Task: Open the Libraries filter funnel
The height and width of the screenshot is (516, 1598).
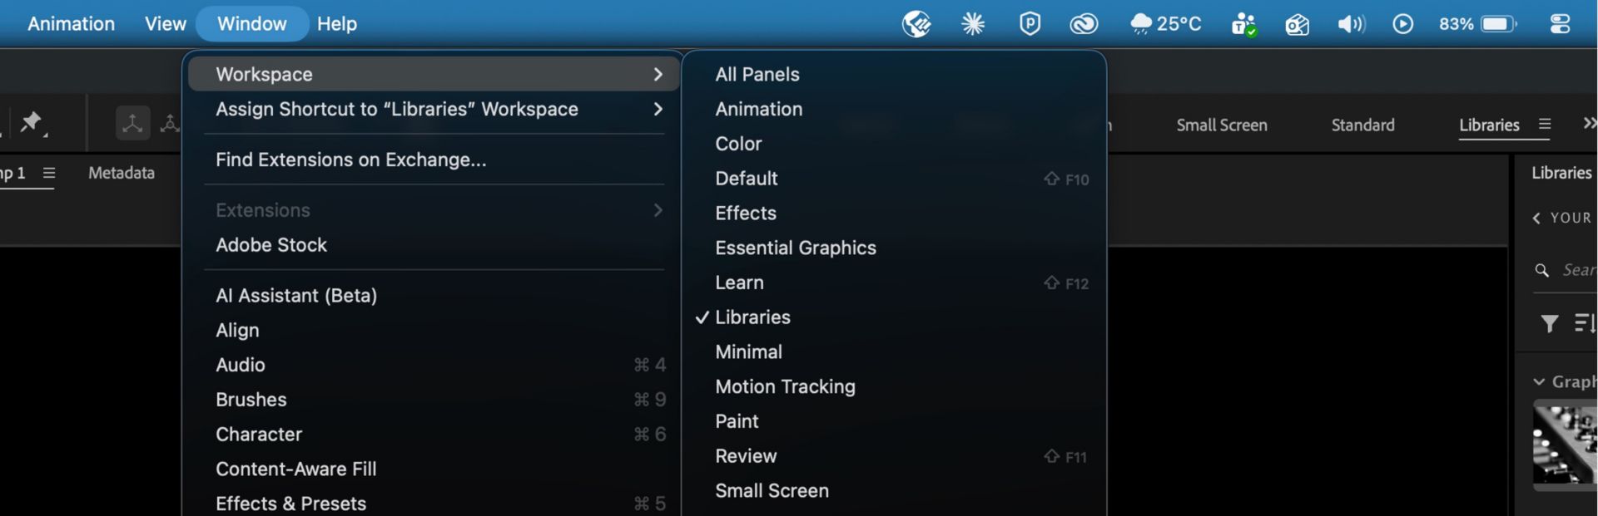Action: [1549, 323]
